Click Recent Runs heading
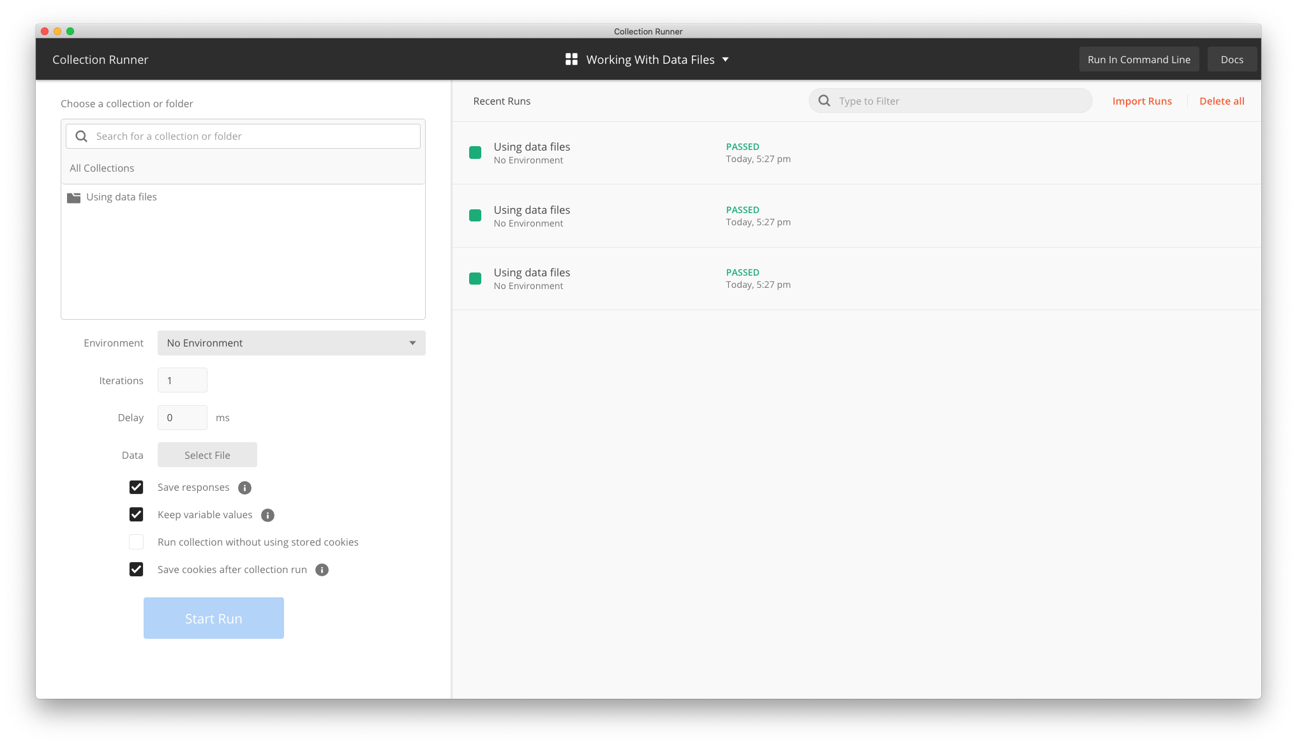The image size is (1297, 746). tap(502, 101)
